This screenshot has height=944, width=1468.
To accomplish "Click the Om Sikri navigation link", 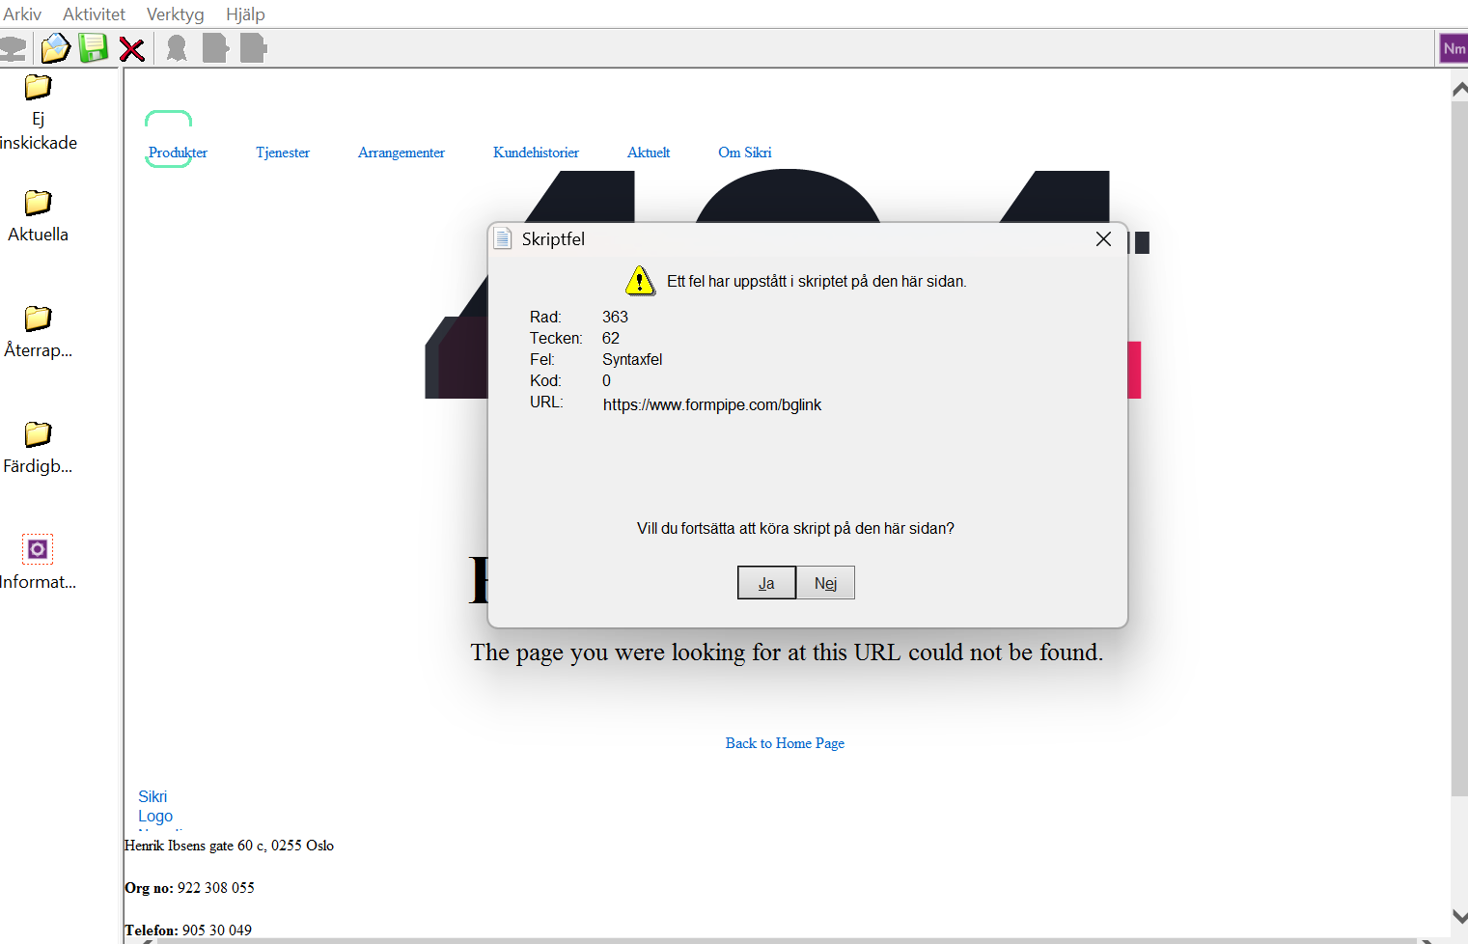I will pyautogui.click(x=744, y=153).
